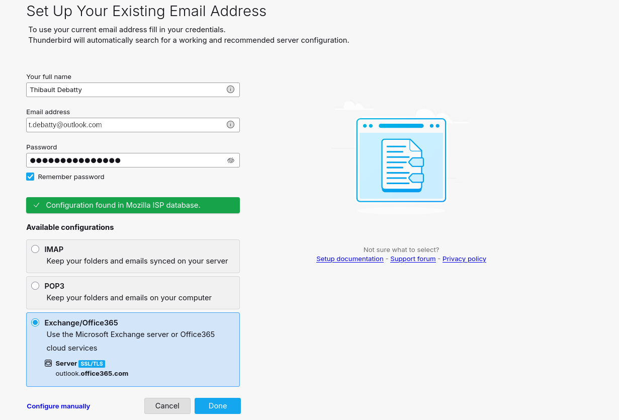Toggle password visibility eye icon
This screenshot has height=420, width=619.
click(231, 160)
